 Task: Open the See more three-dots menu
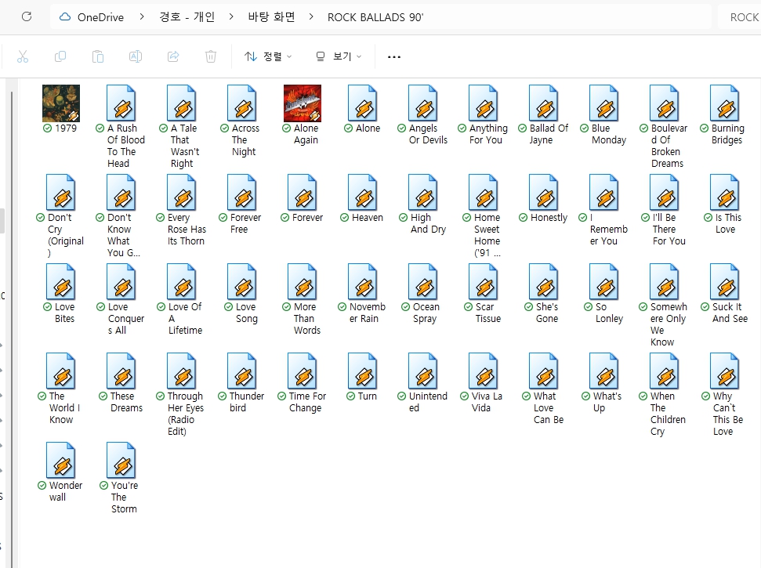click(394, 56)
